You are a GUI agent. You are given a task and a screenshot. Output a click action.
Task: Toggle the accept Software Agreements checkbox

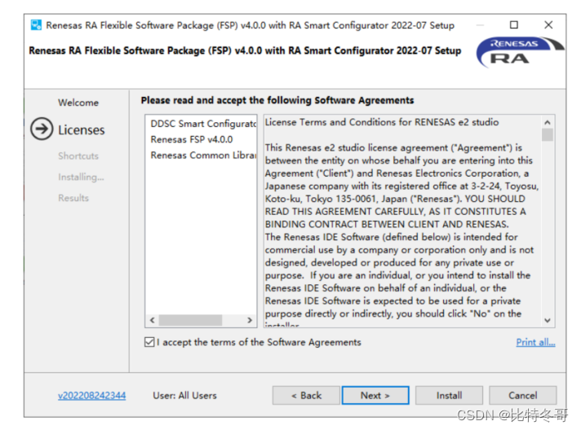[149, 342]
